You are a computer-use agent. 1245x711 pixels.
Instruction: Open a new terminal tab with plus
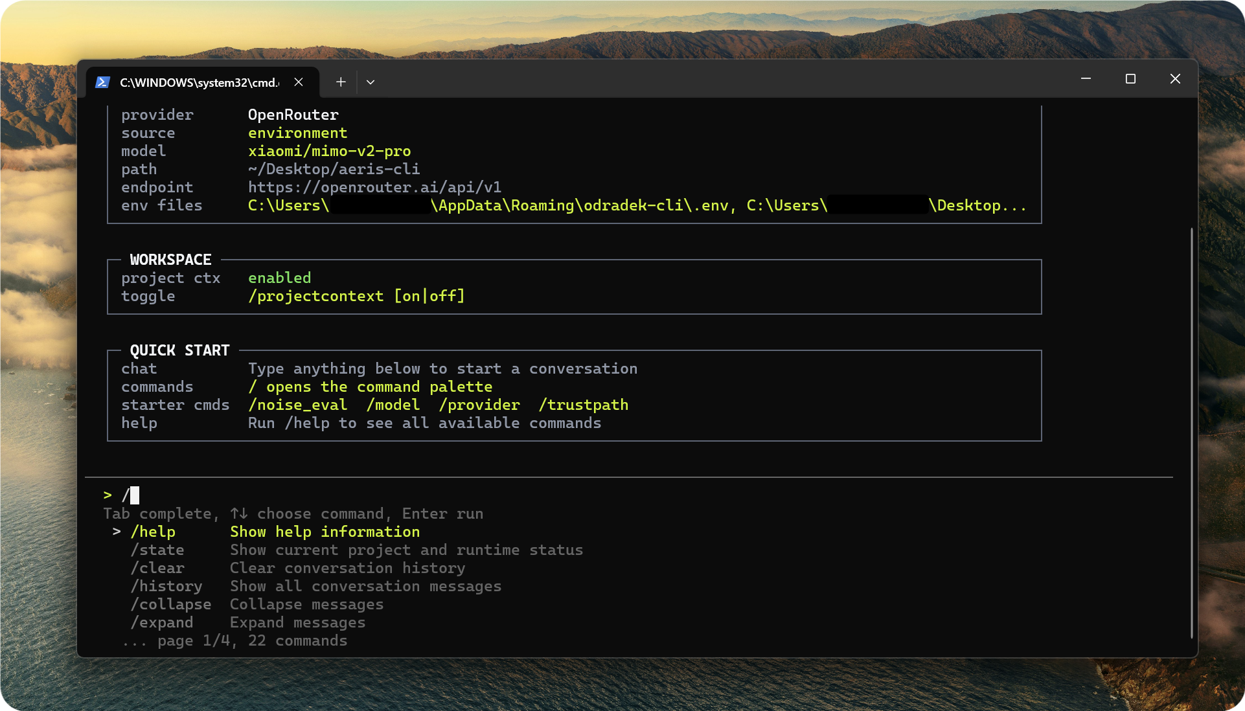click(x=341, y=82)
